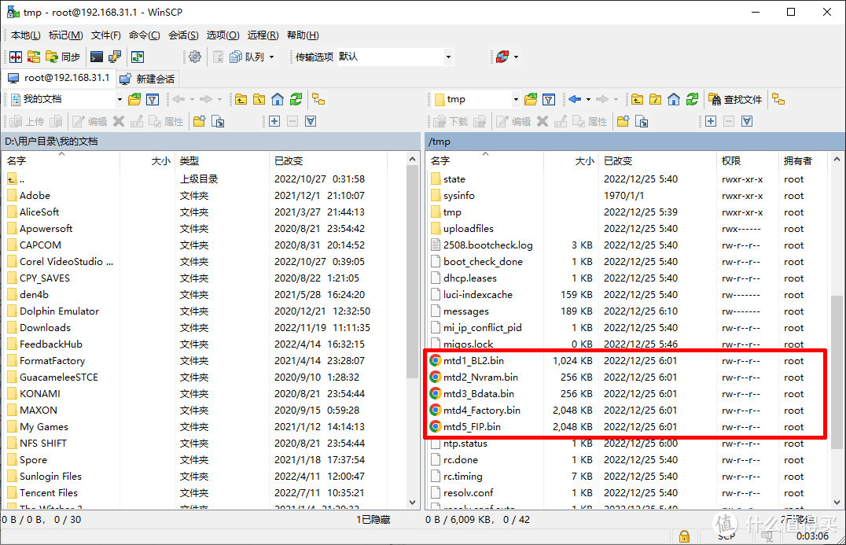The image size is (846, 545).
Task: Click select files plus icon in local panel
Action: pos(274,121)
